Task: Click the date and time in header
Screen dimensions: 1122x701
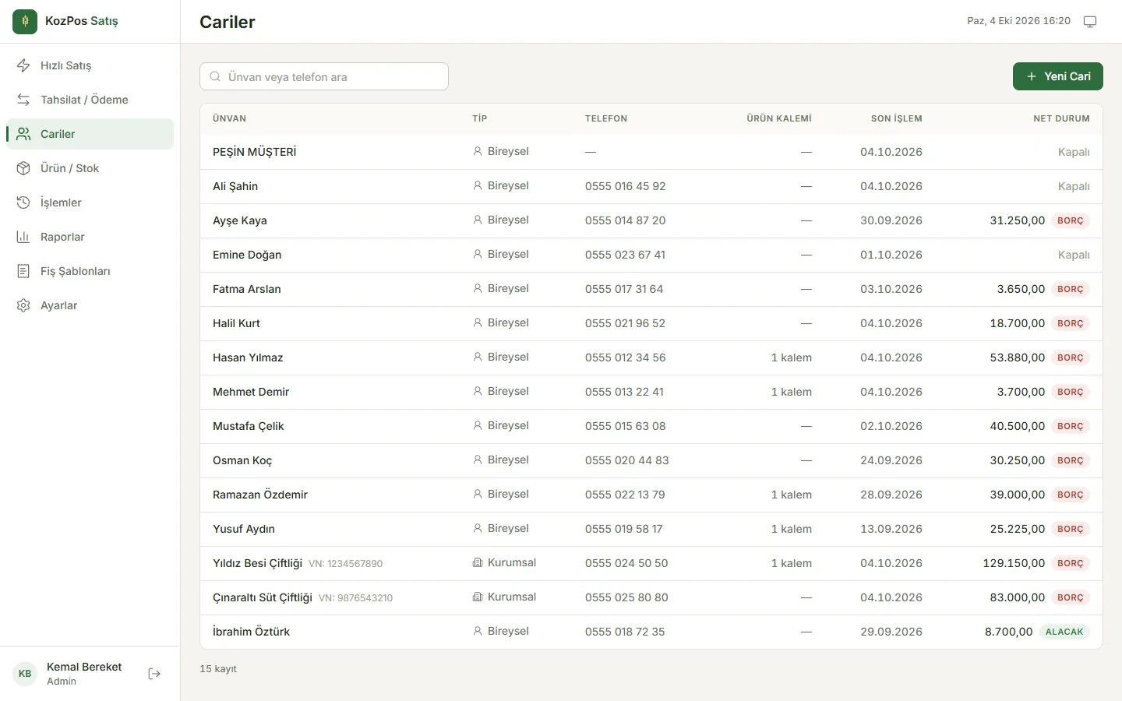Action: (x=1018, y=21)
